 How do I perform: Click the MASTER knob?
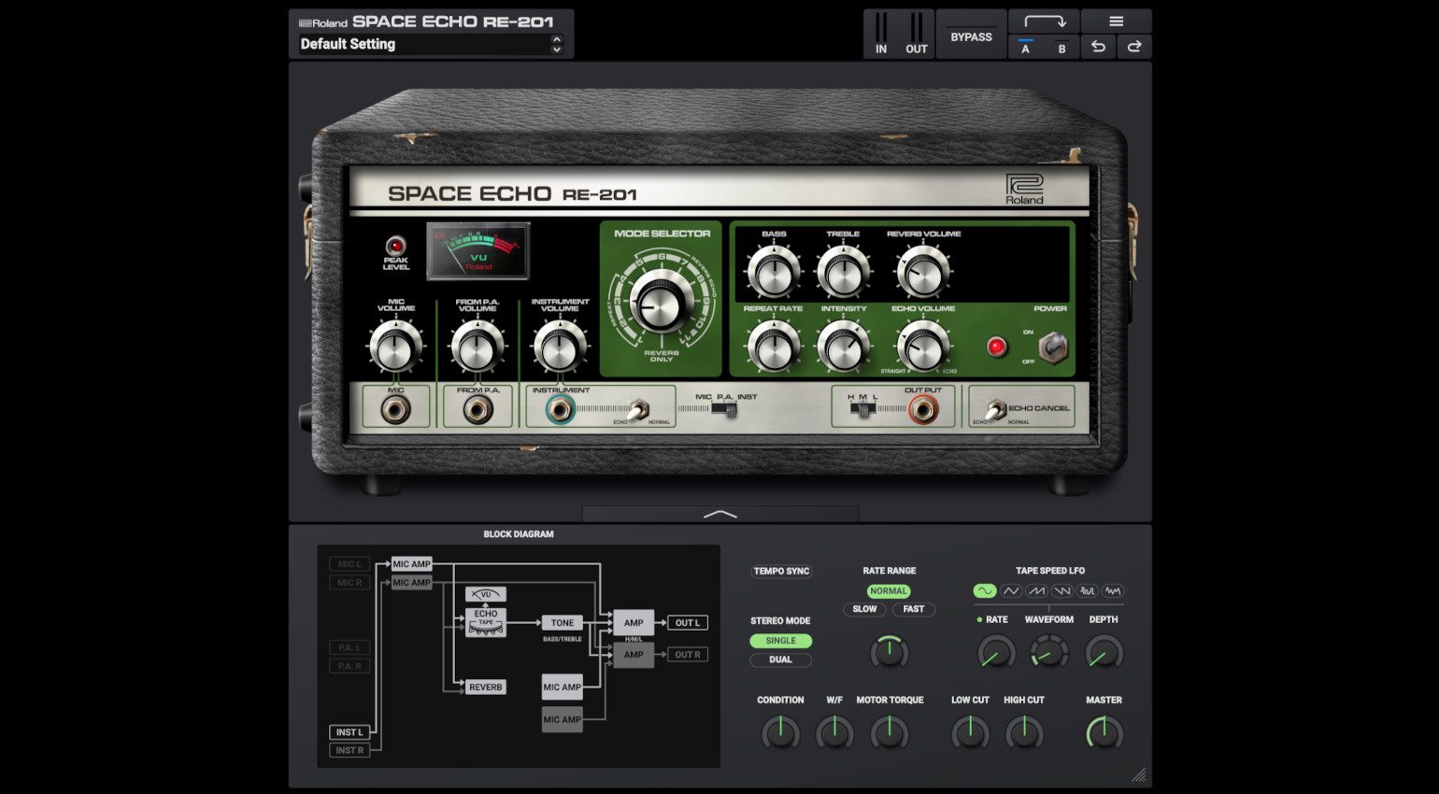click(x=1104, y=733)
